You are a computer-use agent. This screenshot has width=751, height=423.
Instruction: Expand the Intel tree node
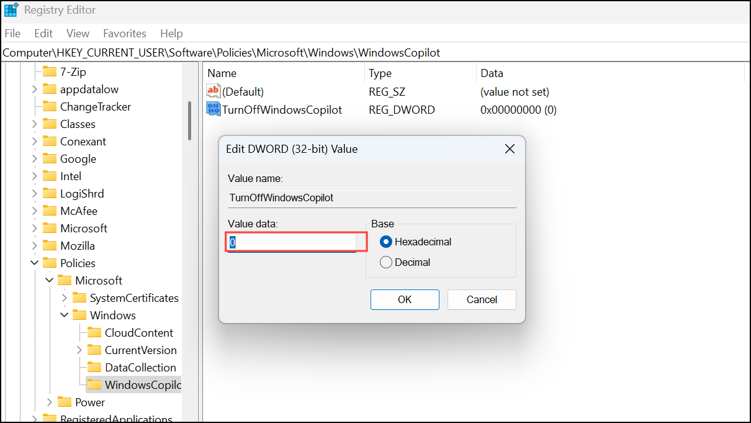point(35,176)
